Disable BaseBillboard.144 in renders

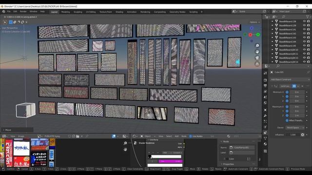309,42
